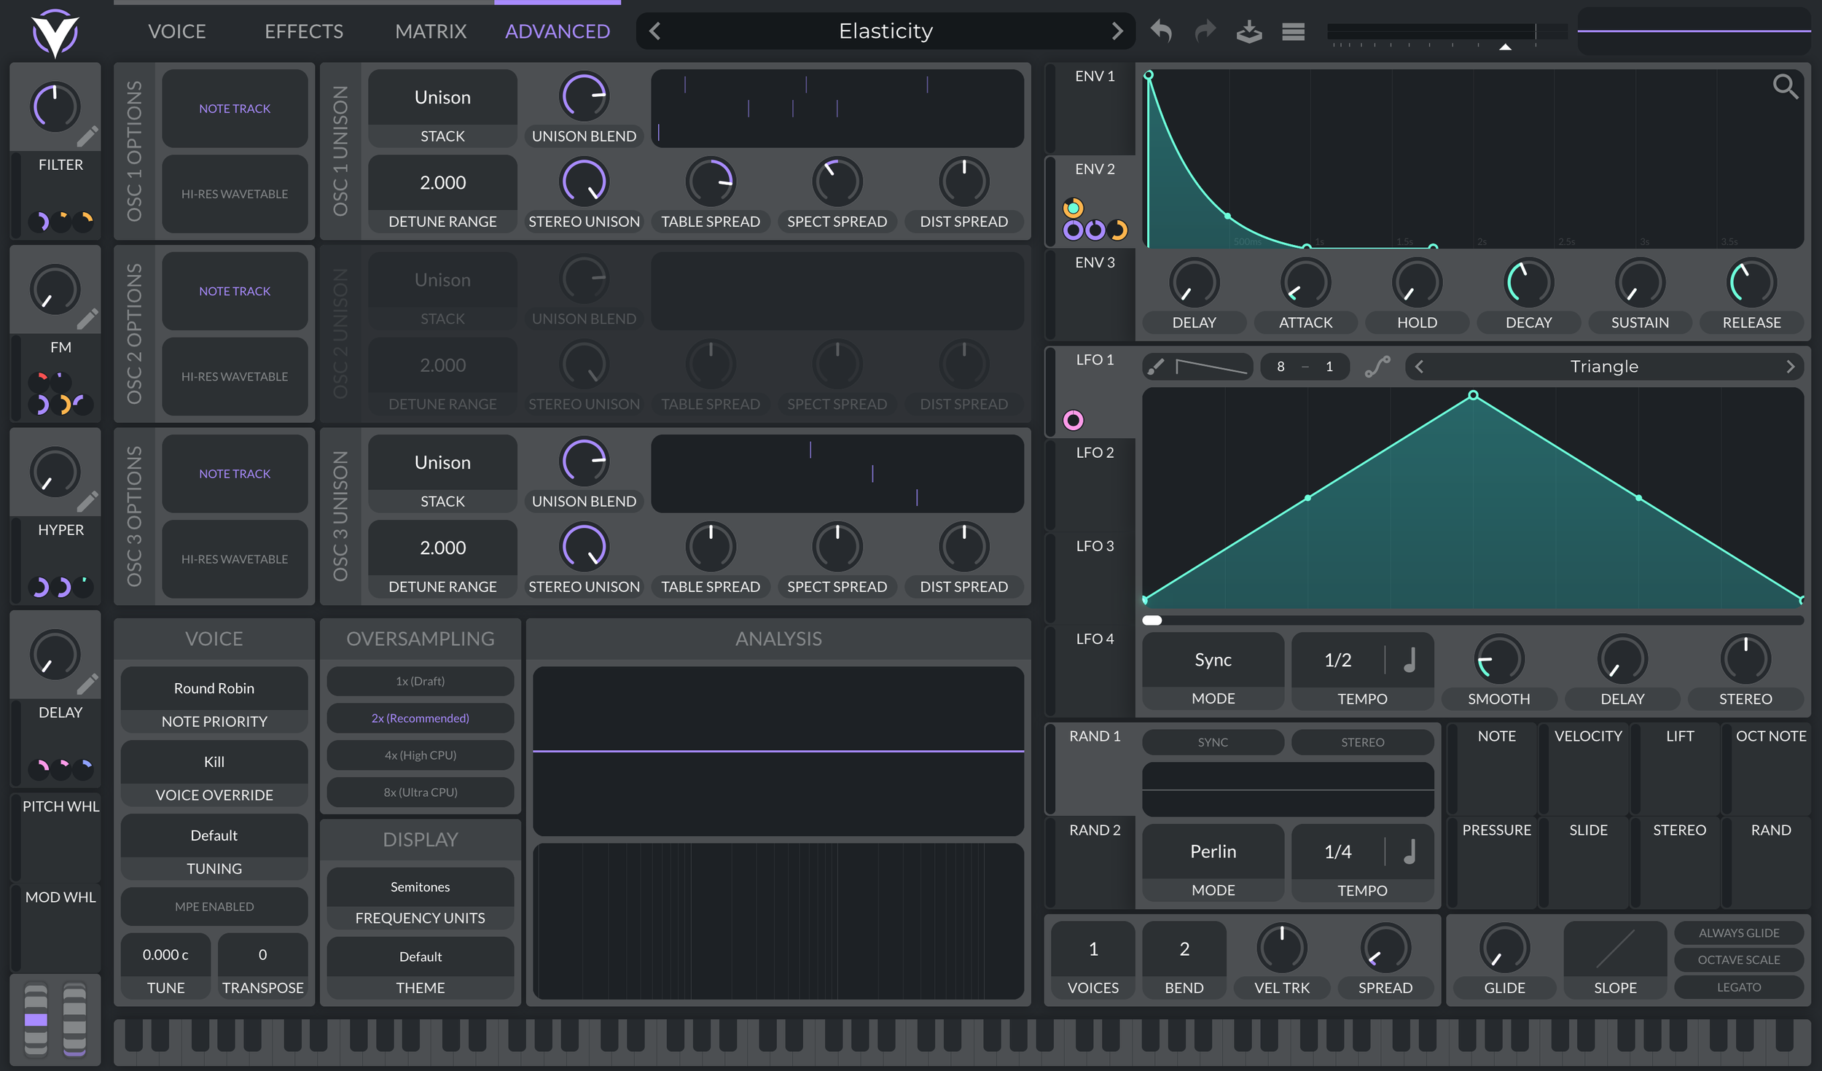Open the Round Robin note priority dropdown
This screenshot has height=1071, width=1822.
pos(214,688)
